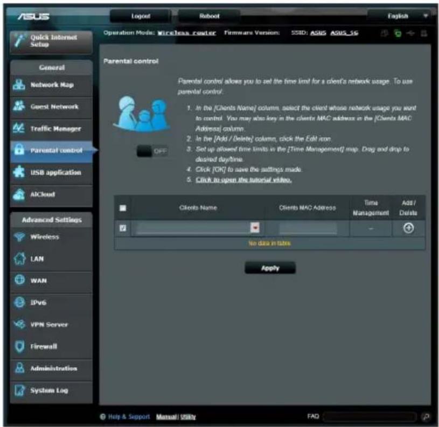Expand the Clients Name dropdown arrow

tap(255, 228)
